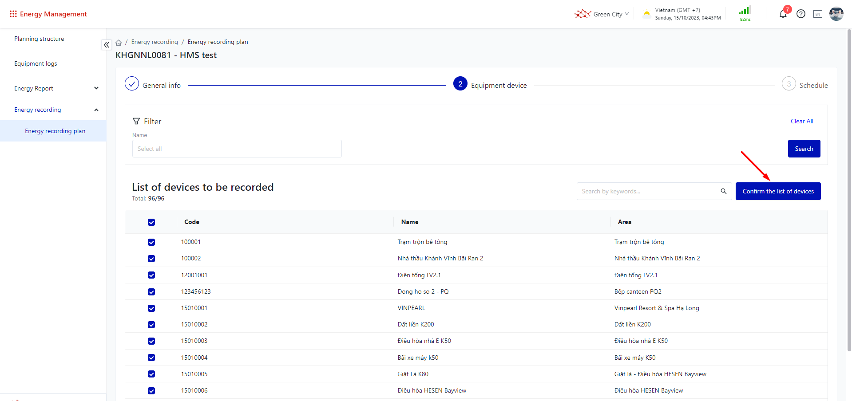The height and width of the screenshot is (401, 852).
Task: Open Planning structure in sidebar
Action: pyautogui.click(x=39, y=39)
